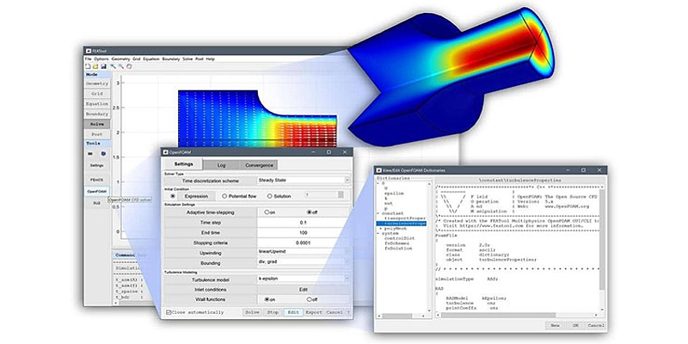The width and height of the screenshot is (688, 344).
Task: Open the Grid menu in menu bar
Action: tap(137, 58)
